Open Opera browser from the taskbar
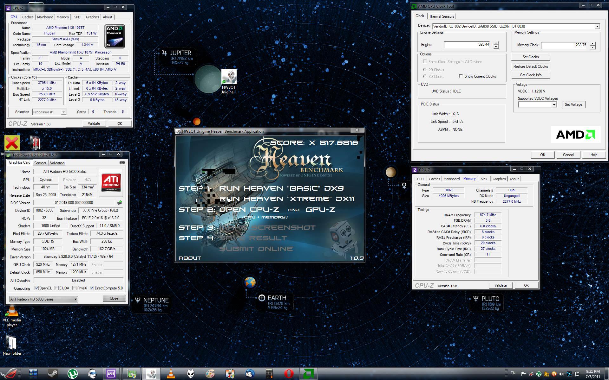This screenshot has width=609, height=380. coord(289,374)
